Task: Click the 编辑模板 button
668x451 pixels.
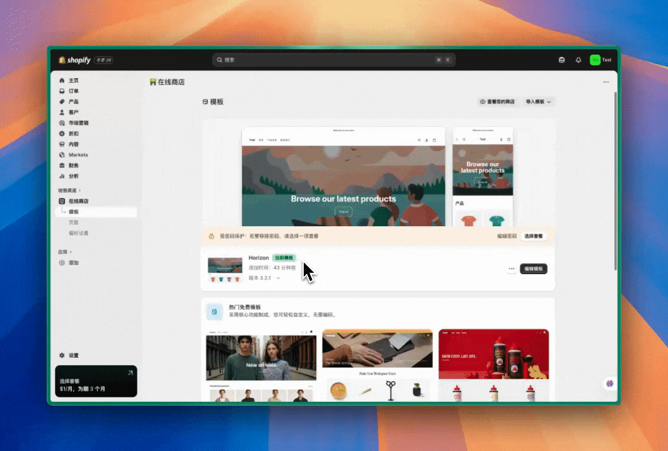Action: (533, 269)
